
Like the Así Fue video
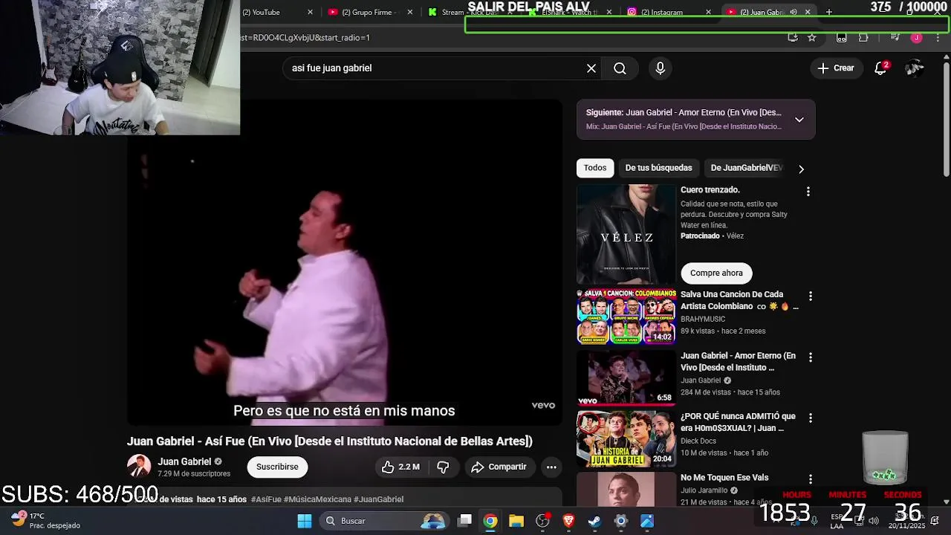401,467
